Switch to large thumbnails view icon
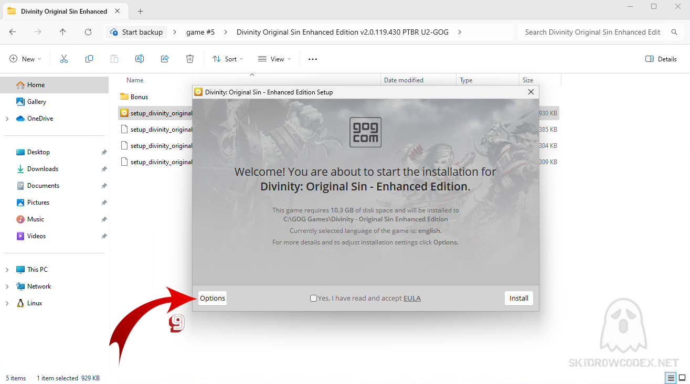This screenshot has width=690, height=384. point(682,378)
